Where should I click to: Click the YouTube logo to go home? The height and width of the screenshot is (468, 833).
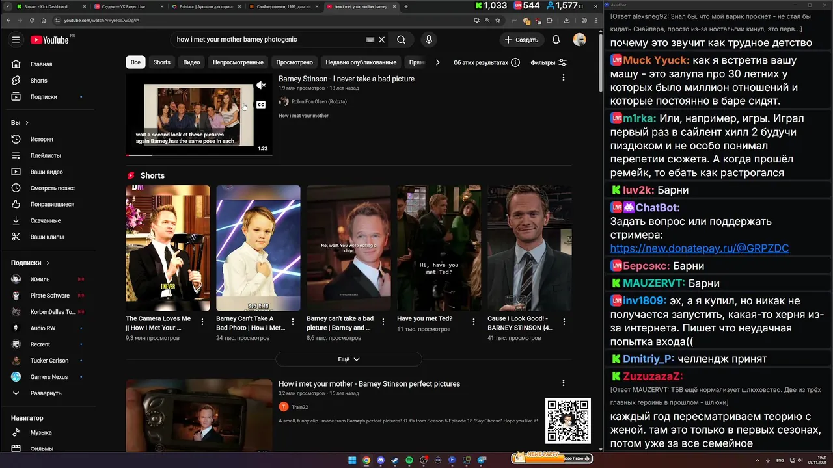[49, 40]
